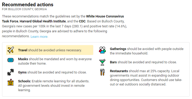The width and height of the screenshot is (192, 99).
Task: Select the Schools remote learning text
Action: tap(54, 86)
